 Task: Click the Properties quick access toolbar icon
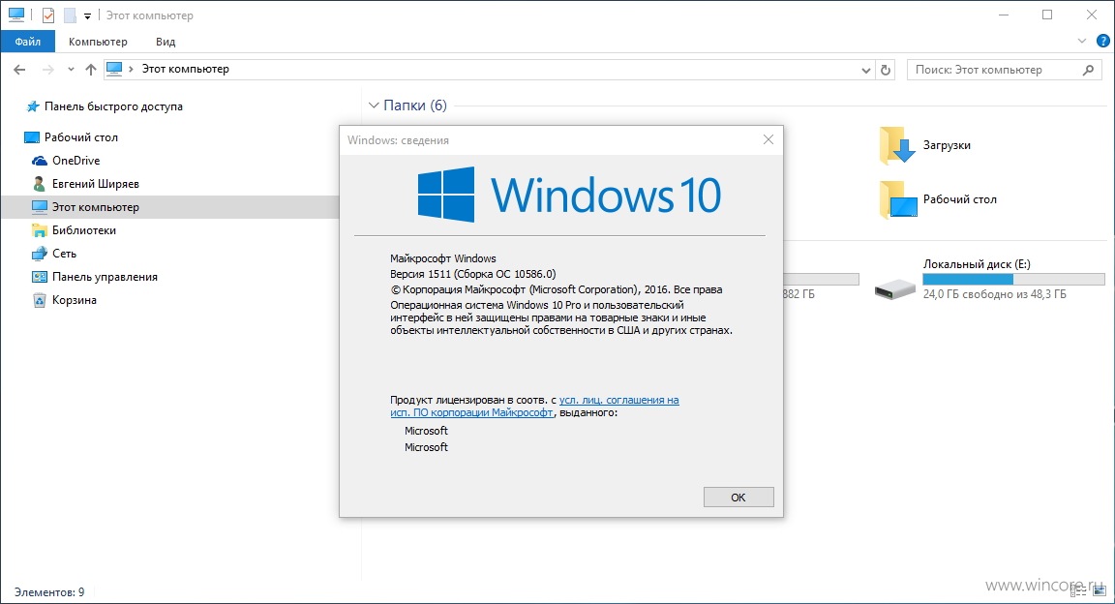point(47,15)
